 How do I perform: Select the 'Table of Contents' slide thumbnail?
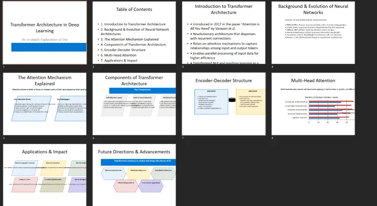point(134,33)
